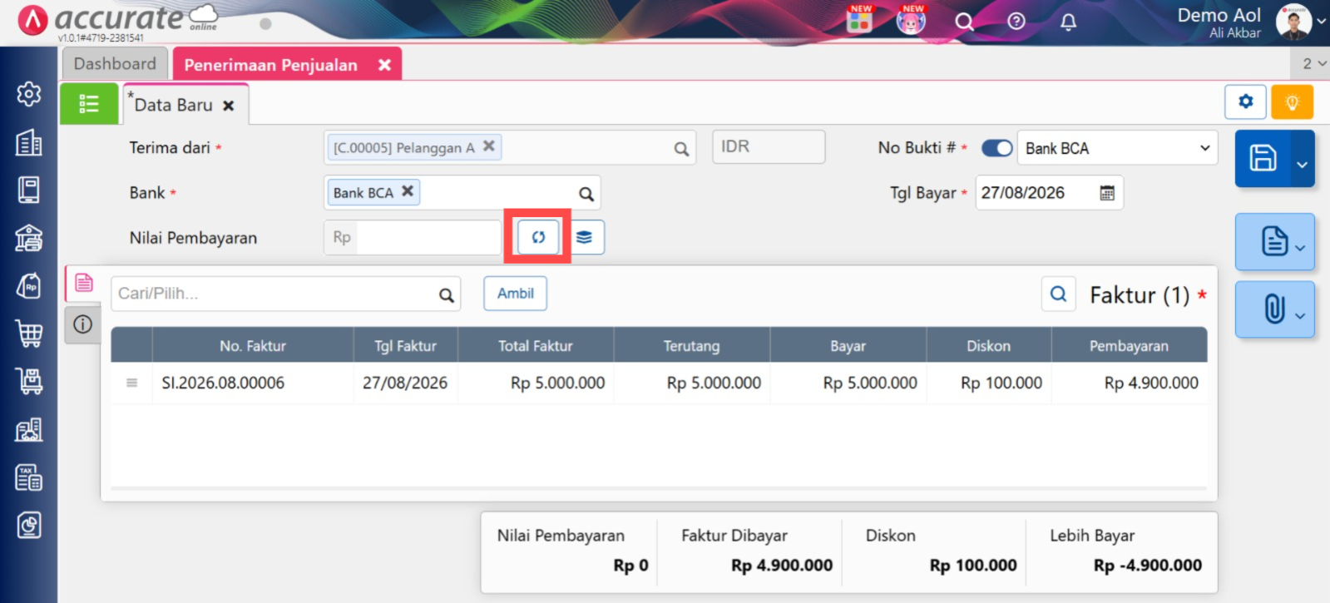Open the tax calculator sidebar icon
The image size is (1330, 603).
click(29, 477)
